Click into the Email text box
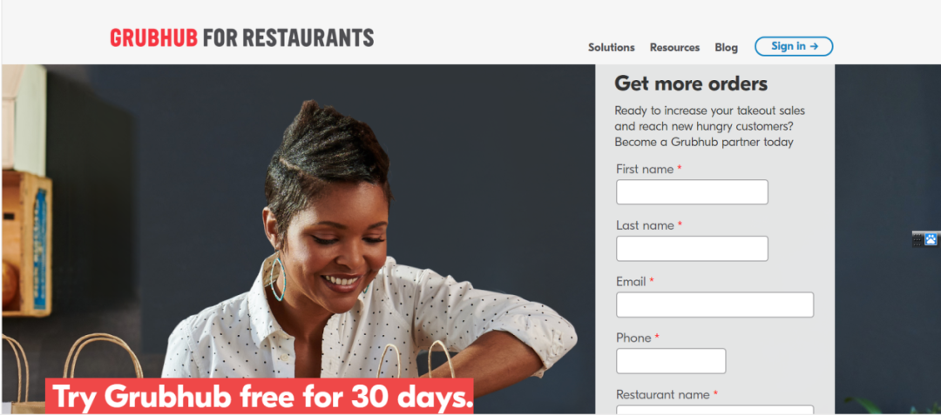Image resolution: width=941 pixels, height=415 pixels. (714, 305)
